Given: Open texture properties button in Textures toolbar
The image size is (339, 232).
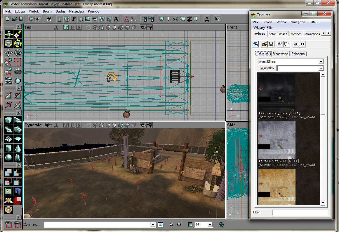Looking at the screenshot, I should (280, 44).
